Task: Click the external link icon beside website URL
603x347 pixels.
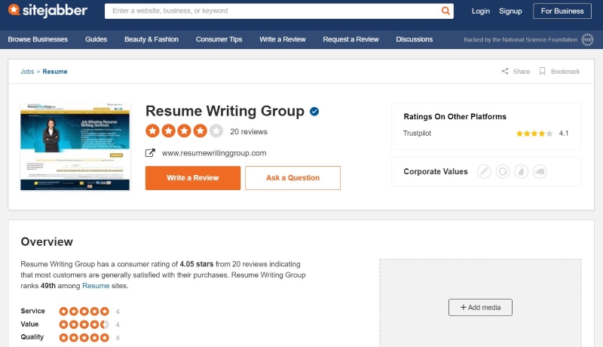Action: [150, 153]
